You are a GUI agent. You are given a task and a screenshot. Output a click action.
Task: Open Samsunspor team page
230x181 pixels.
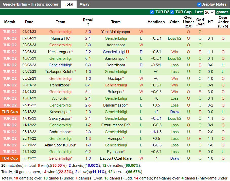tap(116, 58)
